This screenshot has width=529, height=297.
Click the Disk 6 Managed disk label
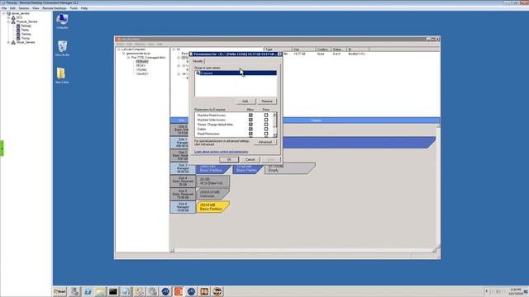tap(183, 207)
